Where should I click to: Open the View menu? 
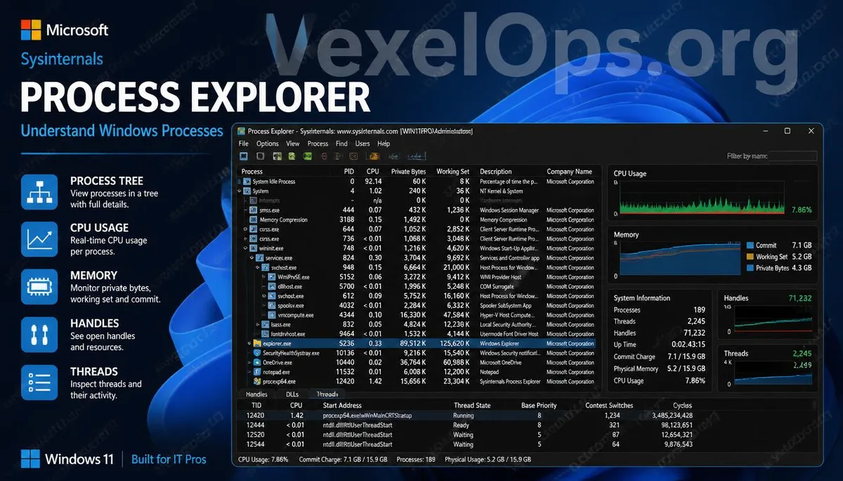[x=293, y=144]
